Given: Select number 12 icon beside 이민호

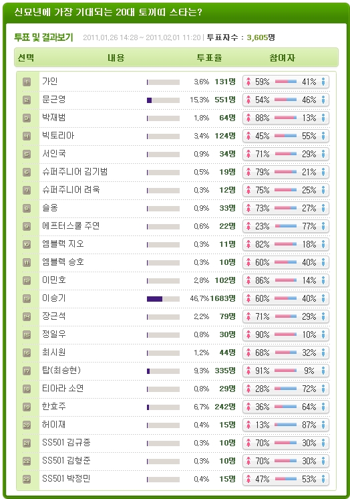Looking at the screenshot, I should (x=27, y=281).
